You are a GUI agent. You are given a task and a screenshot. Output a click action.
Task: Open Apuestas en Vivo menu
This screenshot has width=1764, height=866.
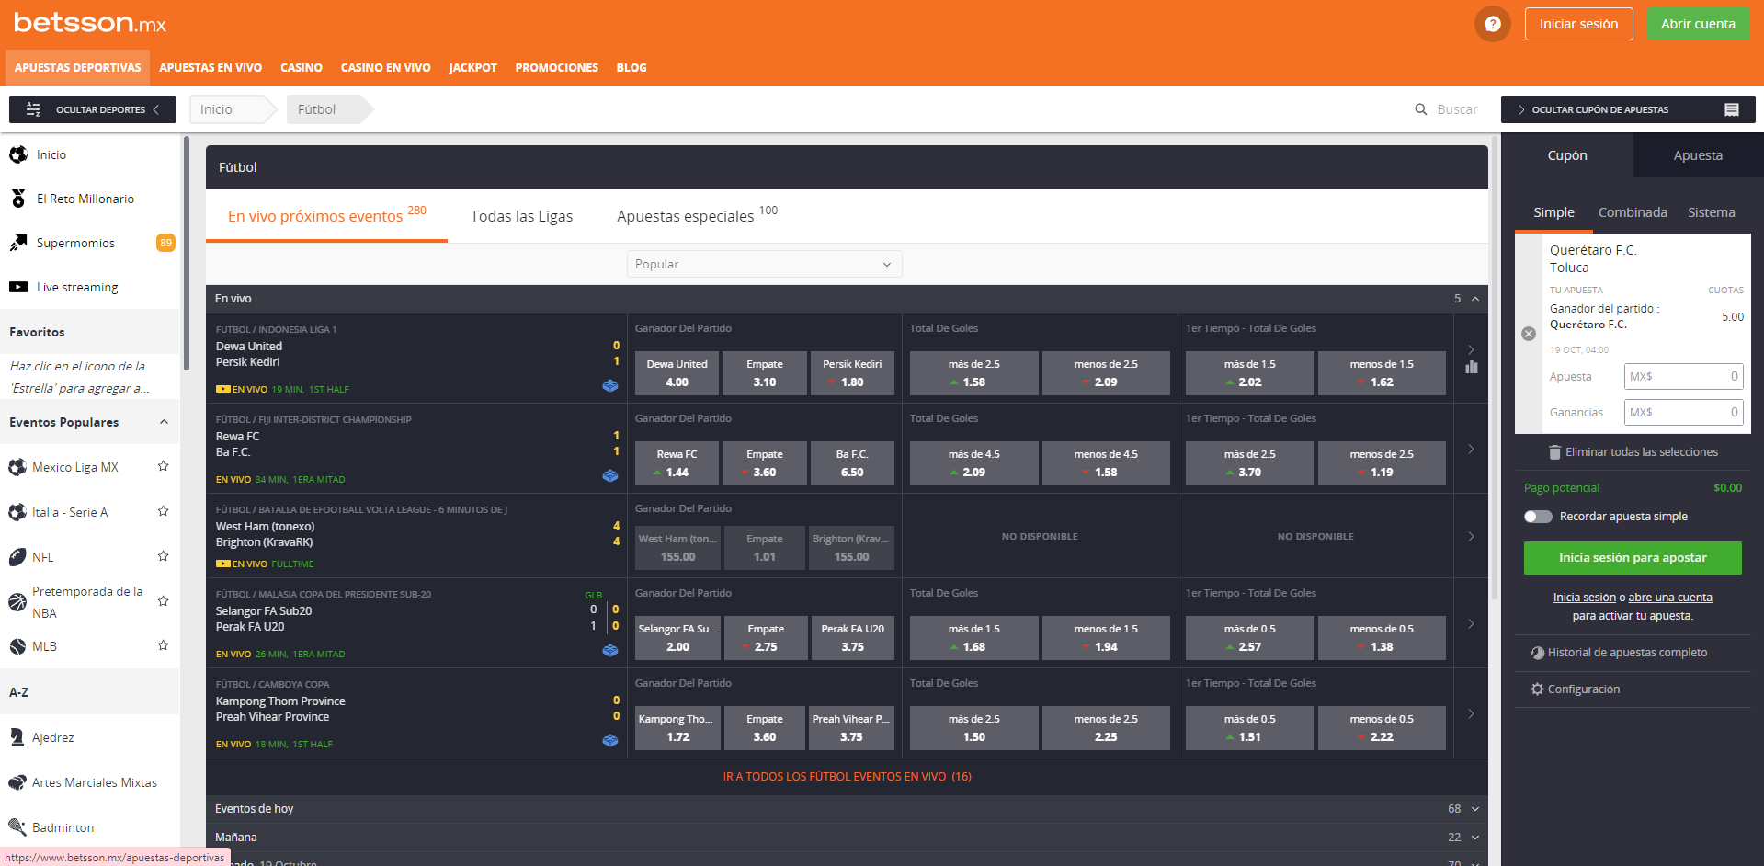[x=211, y=68]
